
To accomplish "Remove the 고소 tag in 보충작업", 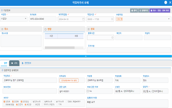I will 121,19.
